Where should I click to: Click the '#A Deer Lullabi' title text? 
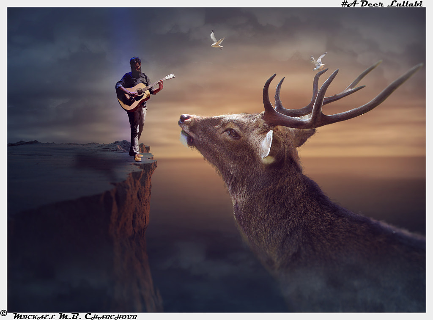coord(381,4)
